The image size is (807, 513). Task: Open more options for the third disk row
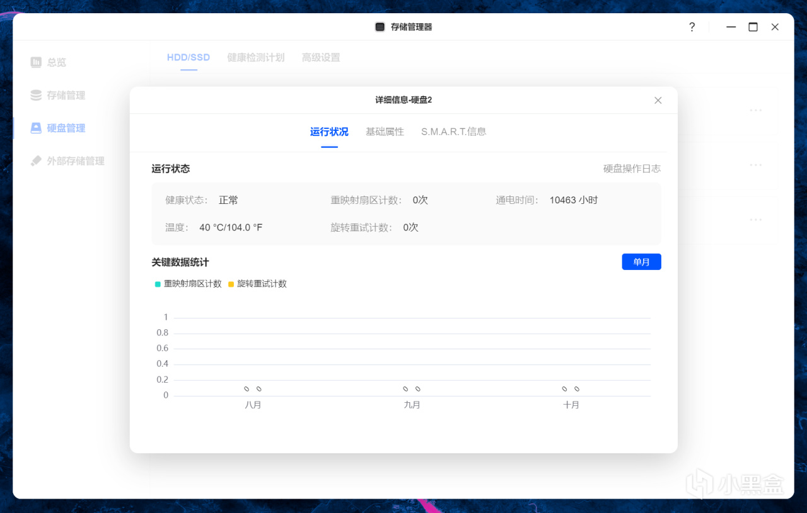point(756,220)
